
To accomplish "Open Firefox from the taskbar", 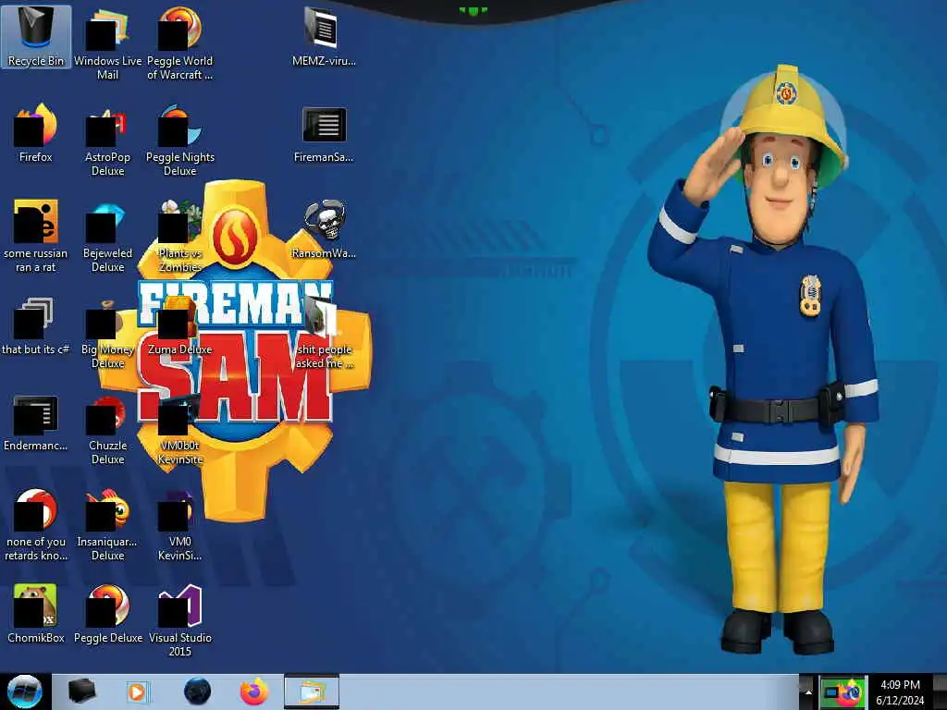I will [x=254, y=692].
